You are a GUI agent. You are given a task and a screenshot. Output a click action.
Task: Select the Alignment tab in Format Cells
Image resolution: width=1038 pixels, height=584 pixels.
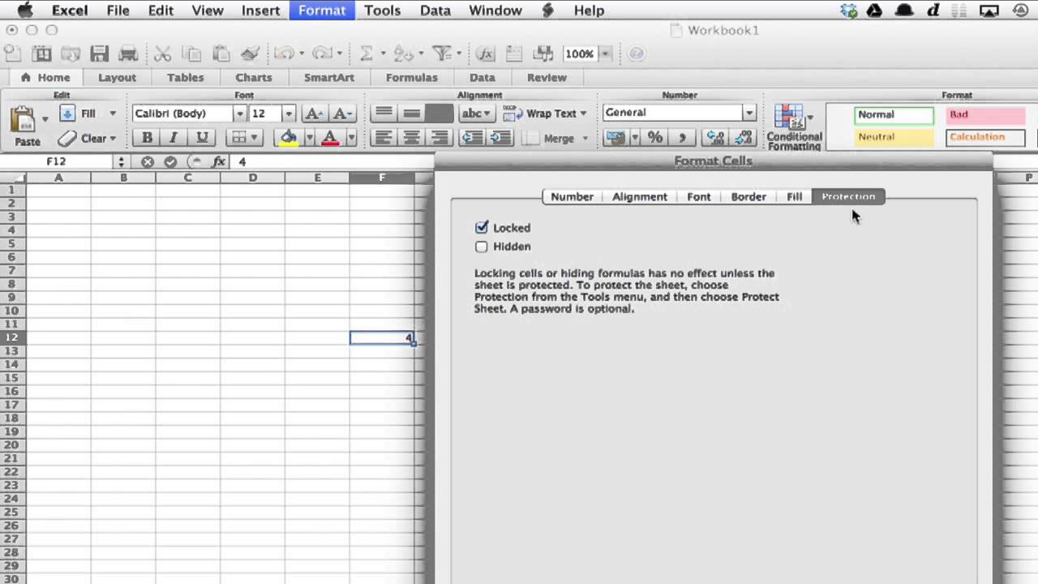click(x=640, y=196)
